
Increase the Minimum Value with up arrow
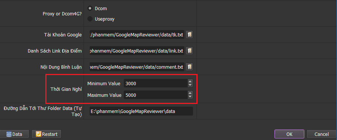[190, 81]
